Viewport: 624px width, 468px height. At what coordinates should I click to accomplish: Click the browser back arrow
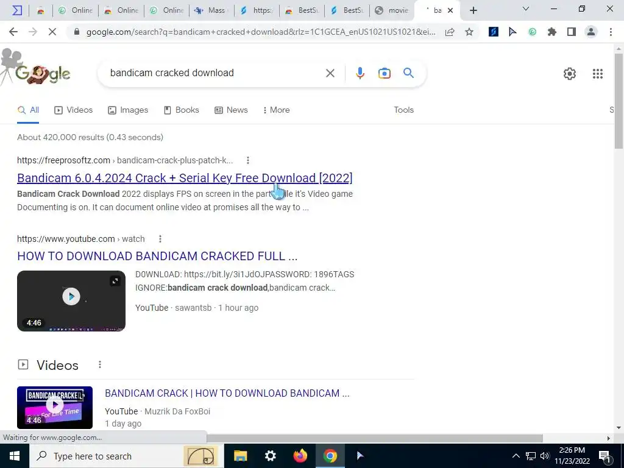pyautogui.click(x=13, y=32)
